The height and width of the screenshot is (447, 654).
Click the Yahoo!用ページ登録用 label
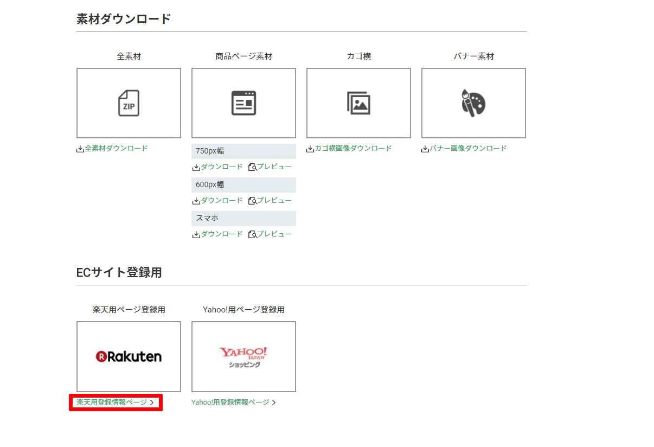pyautogui.click(x=243, y=310)
